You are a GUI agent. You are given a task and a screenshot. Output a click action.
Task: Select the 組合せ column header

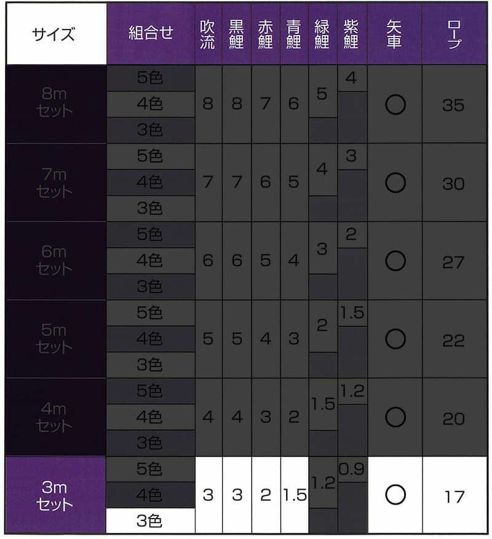(x=150, y=33)
